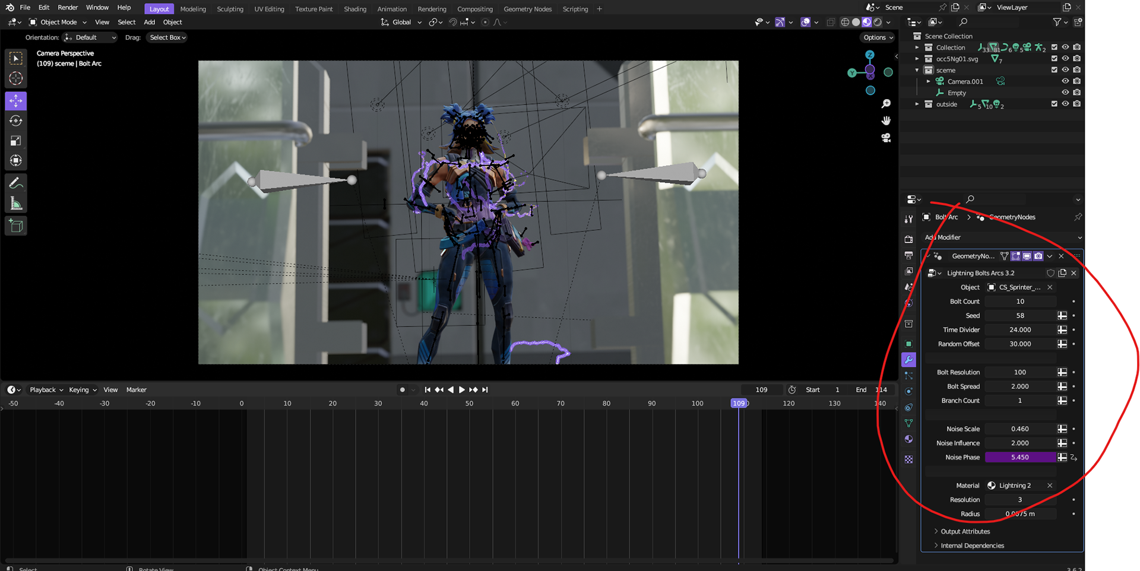Viewport: 1140px width, 571px height.
Task: Jump to the start frame
Action: [427, 390]
